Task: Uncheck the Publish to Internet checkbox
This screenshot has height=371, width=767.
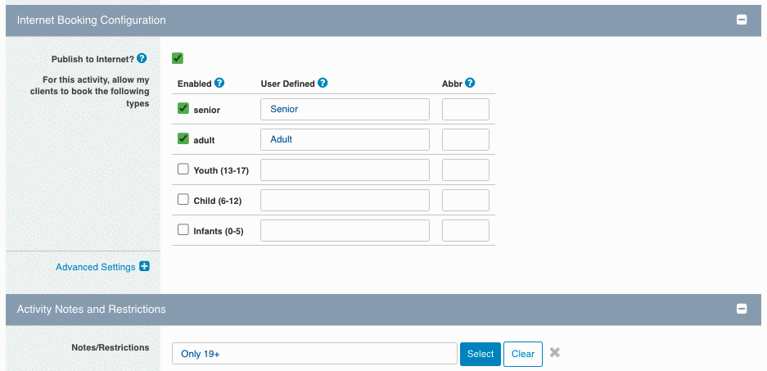Action: 178,58
